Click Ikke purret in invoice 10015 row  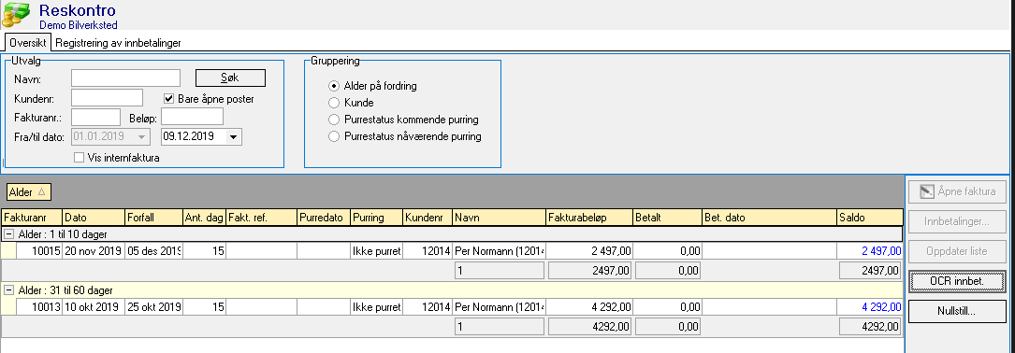click(x=377, y=251)
